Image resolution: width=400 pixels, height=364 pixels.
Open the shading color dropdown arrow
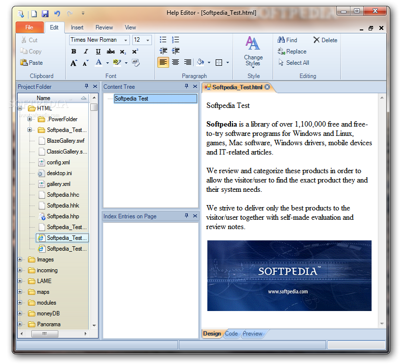[209, 62]
